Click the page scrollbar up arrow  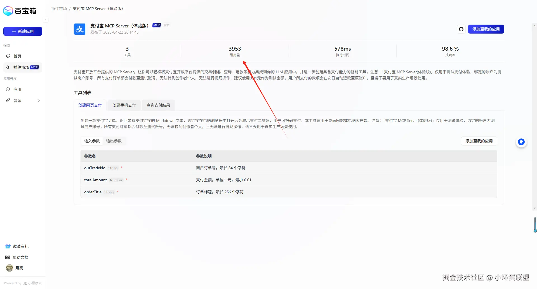pos(534,25)
